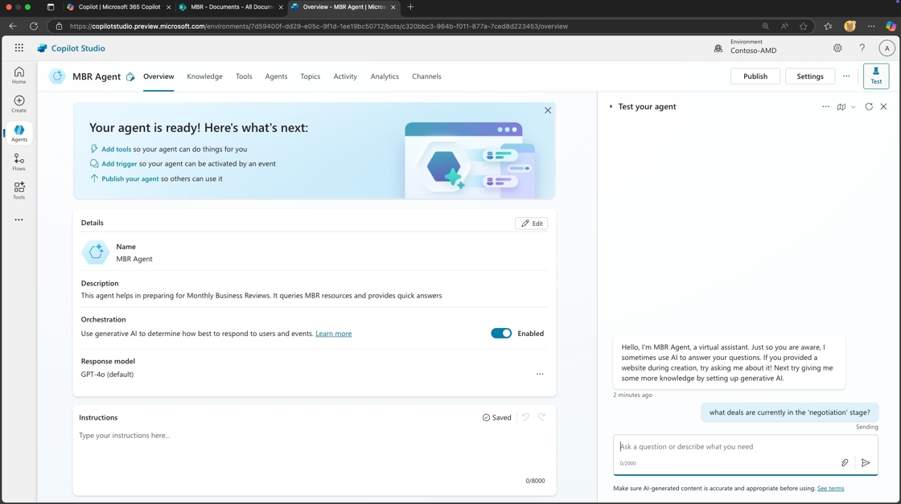Viewport: 901px width, 504px height.
Task: Click the Create icon in sidebar
Action: pyautogui.click(x=19, y=104)
